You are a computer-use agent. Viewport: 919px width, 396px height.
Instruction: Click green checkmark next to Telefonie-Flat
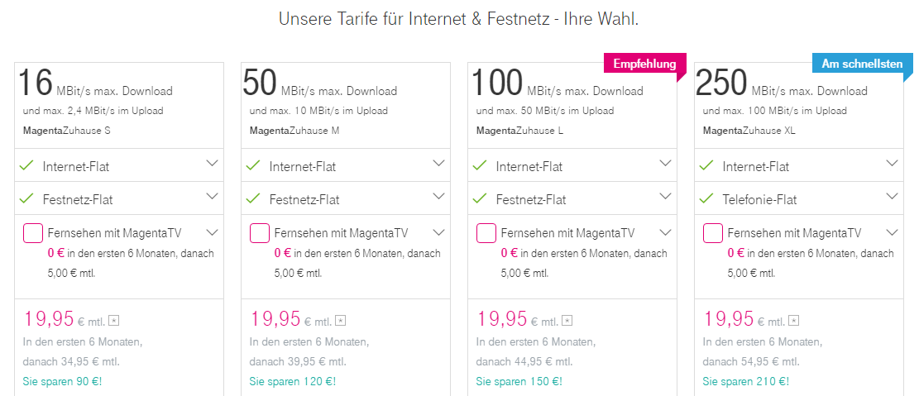point(707,198)
